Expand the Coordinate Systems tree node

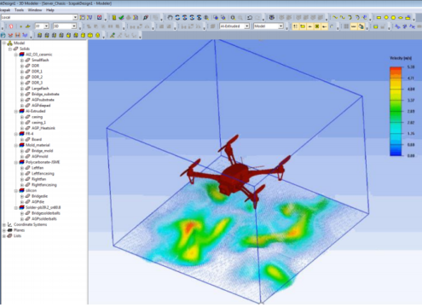pos(4,224)
